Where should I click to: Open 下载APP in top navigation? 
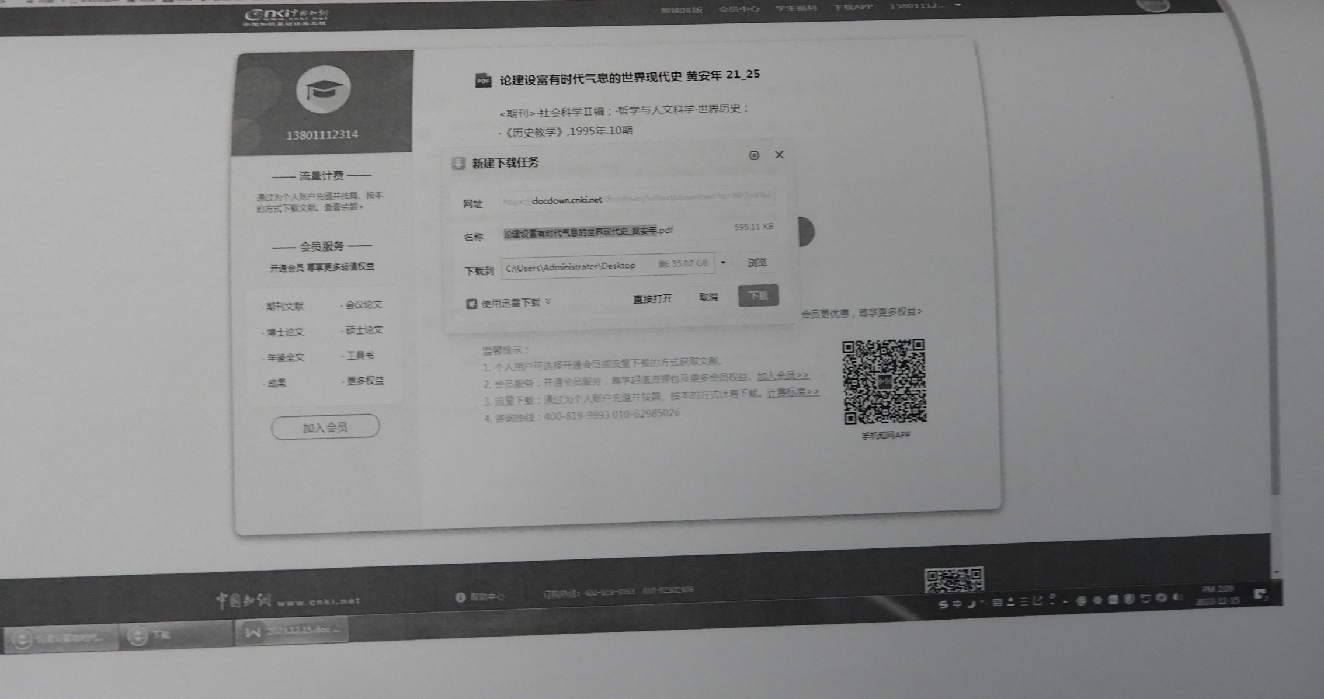853,7
